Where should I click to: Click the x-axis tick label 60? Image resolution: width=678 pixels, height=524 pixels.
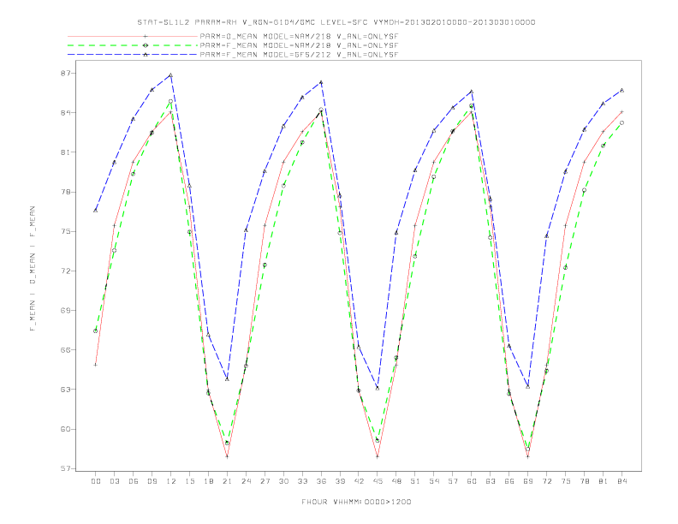click(x=472, y=481)
